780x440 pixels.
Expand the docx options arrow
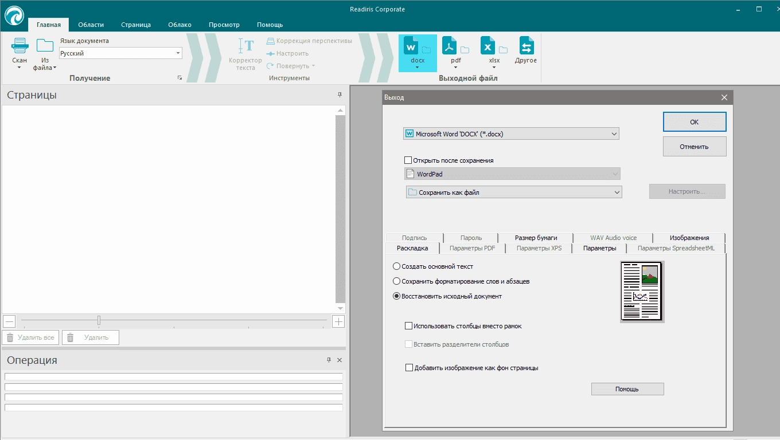[x=418, y=68]
